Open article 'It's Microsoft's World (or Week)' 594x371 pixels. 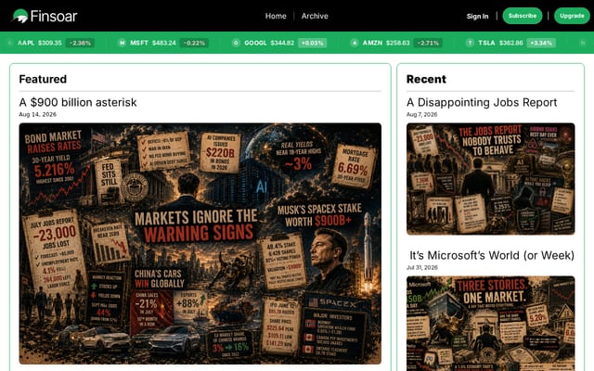492,255
